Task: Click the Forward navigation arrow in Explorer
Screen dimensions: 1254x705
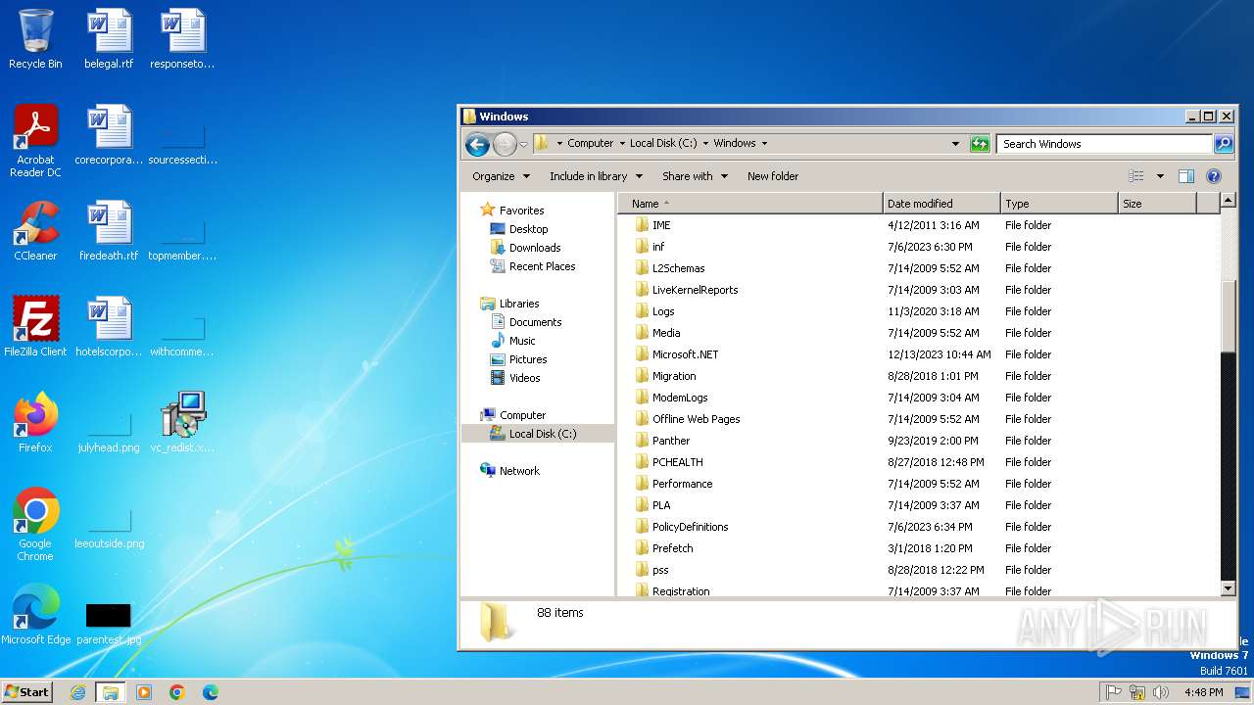Action: point(505,144)
